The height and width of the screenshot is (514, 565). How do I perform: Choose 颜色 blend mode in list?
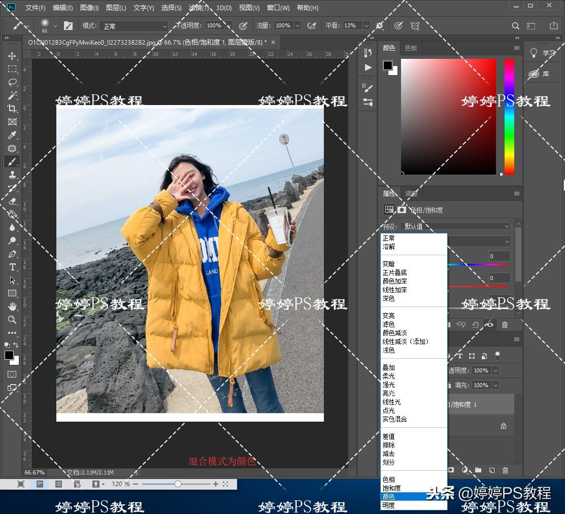coord(414,497)
